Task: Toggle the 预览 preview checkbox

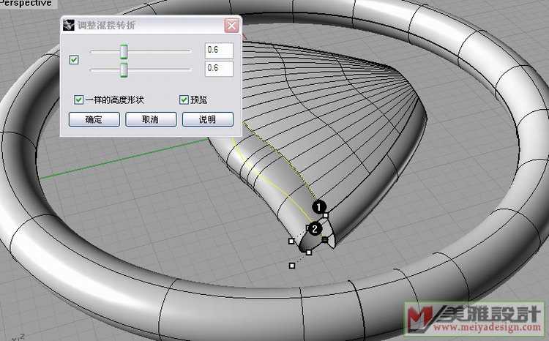Action: click(x=184, y=100)
